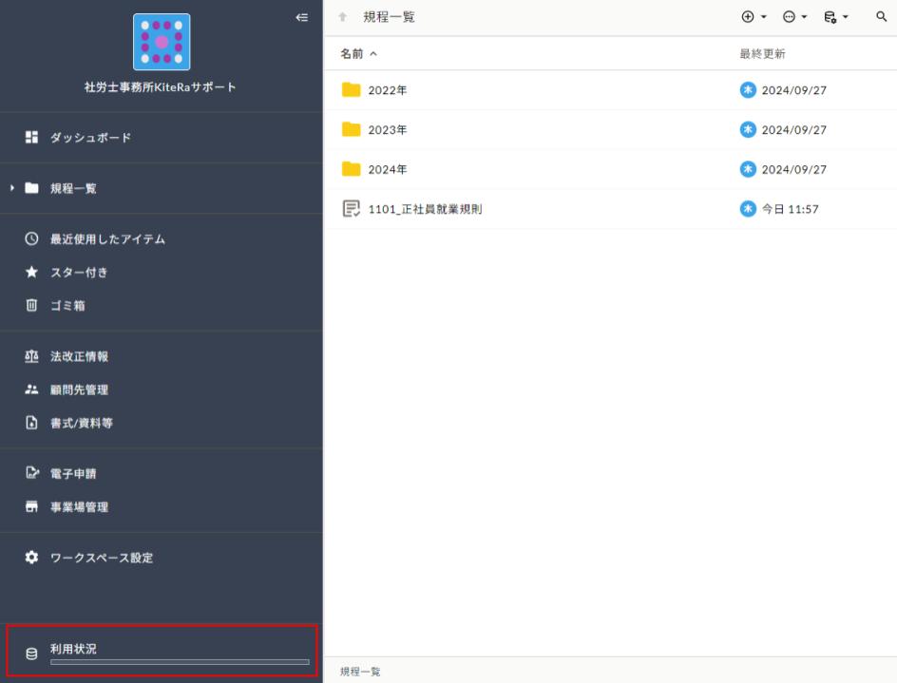The image size is (897, 683).
Task: Open ダッシュボード from the sidebar
Action: click(90, 138)
